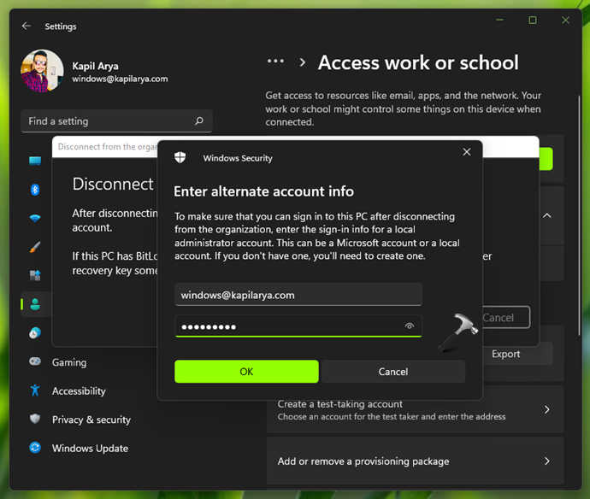
Task: Open Time & language clock icon
Action: [x=35, y=333]
